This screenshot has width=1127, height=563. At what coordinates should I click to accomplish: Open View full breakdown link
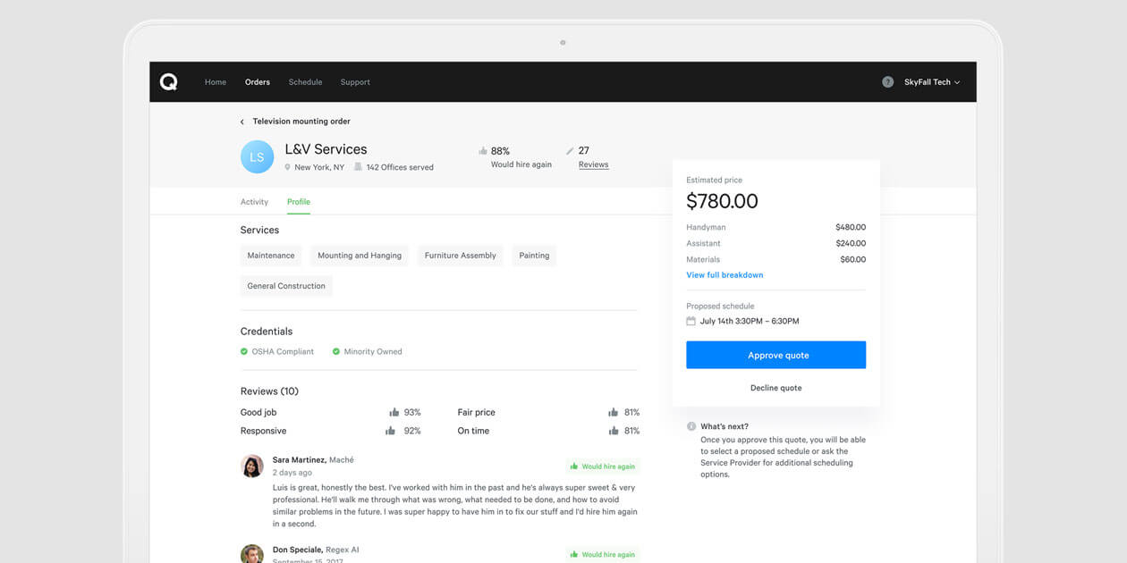pos(724,275)
